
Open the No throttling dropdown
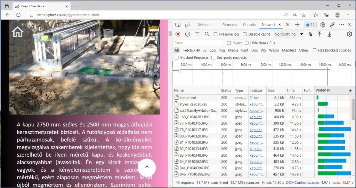[288, 34]
